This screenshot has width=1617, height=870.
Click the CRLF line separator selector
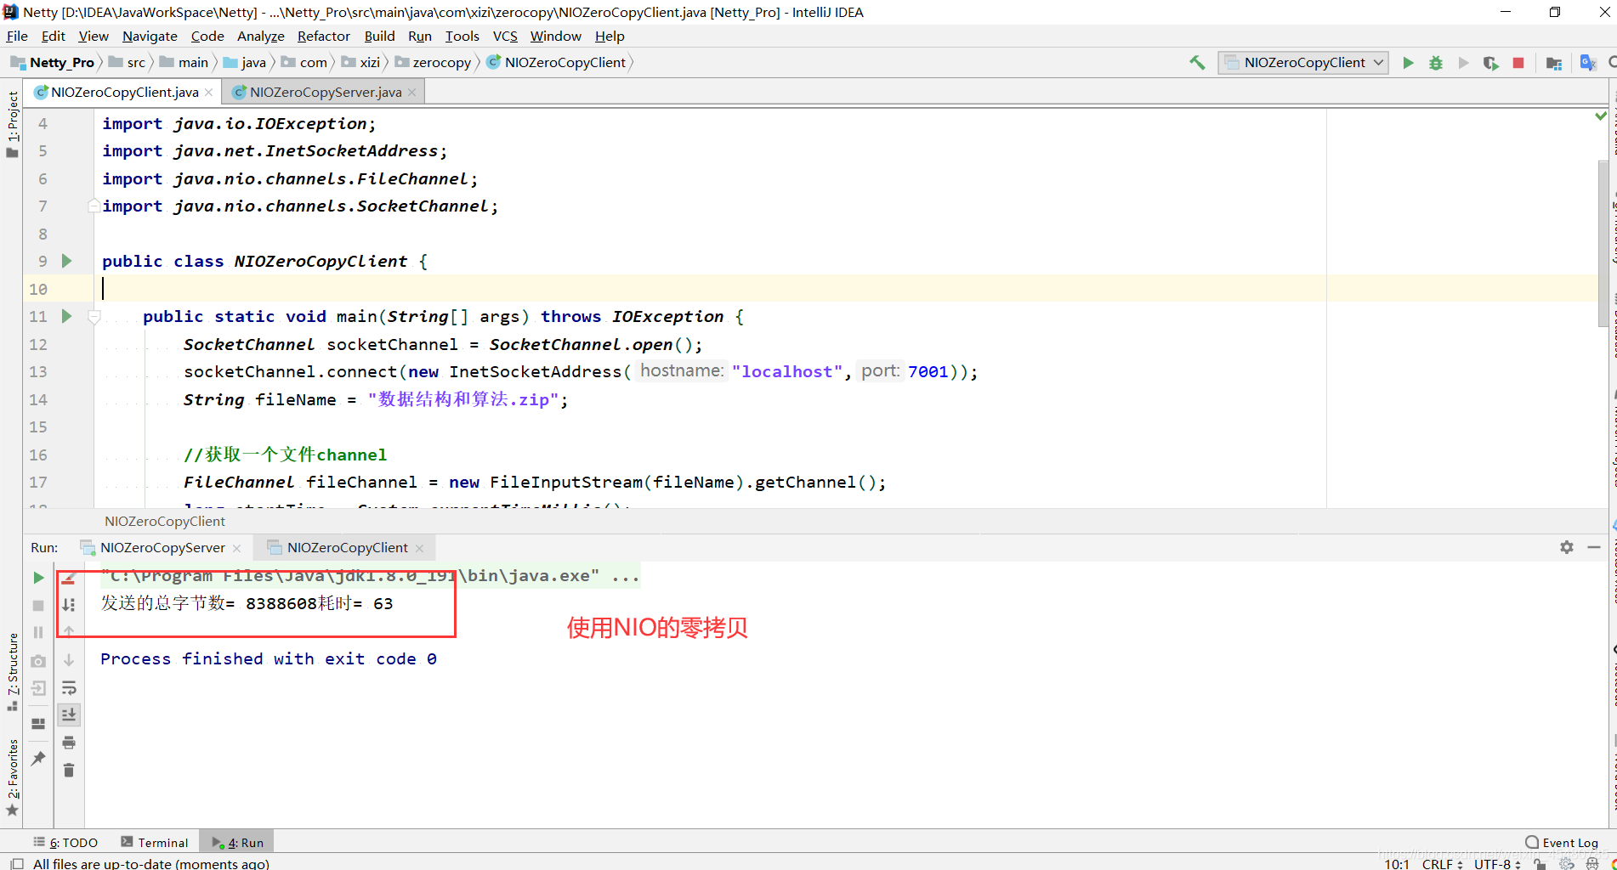(x=1442, y=863)
